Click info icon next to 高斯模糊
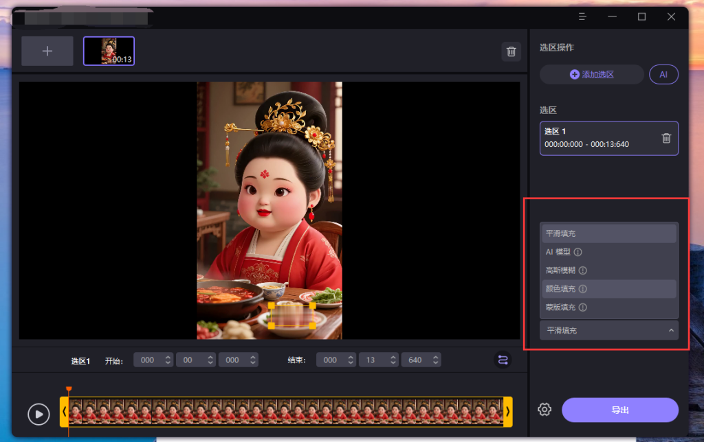The height and width of the screenshot is (442, 704). pyautogui.click(x=582, y=270)
